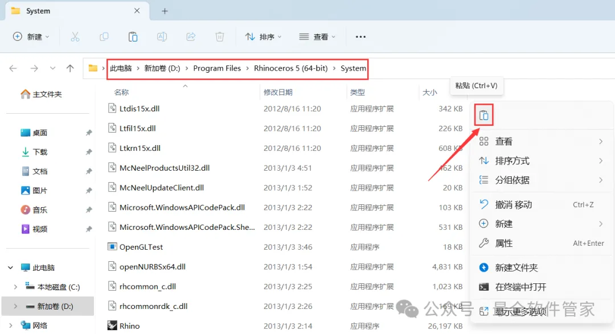Open the 新建 submenu in context menu

(542, 224)
